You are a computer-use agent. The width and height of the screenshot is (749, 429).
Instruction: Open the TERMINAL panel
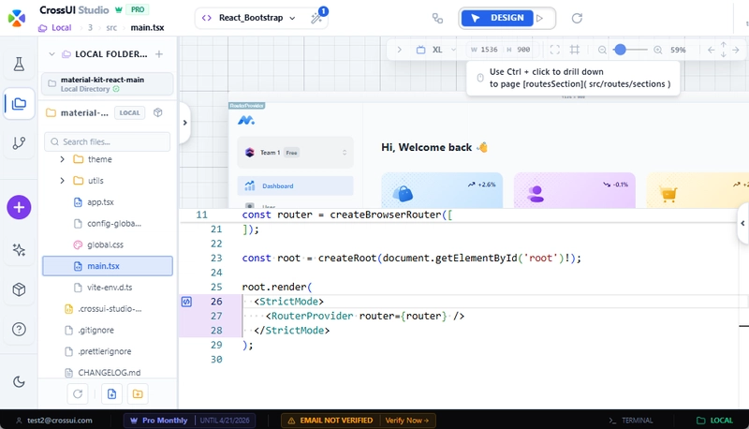630,421
